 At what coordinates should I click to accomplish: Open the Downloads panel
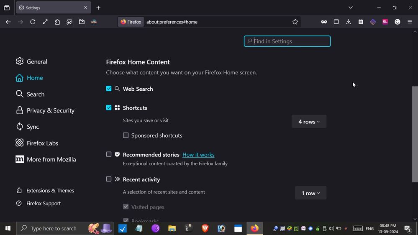pos(349,22)
